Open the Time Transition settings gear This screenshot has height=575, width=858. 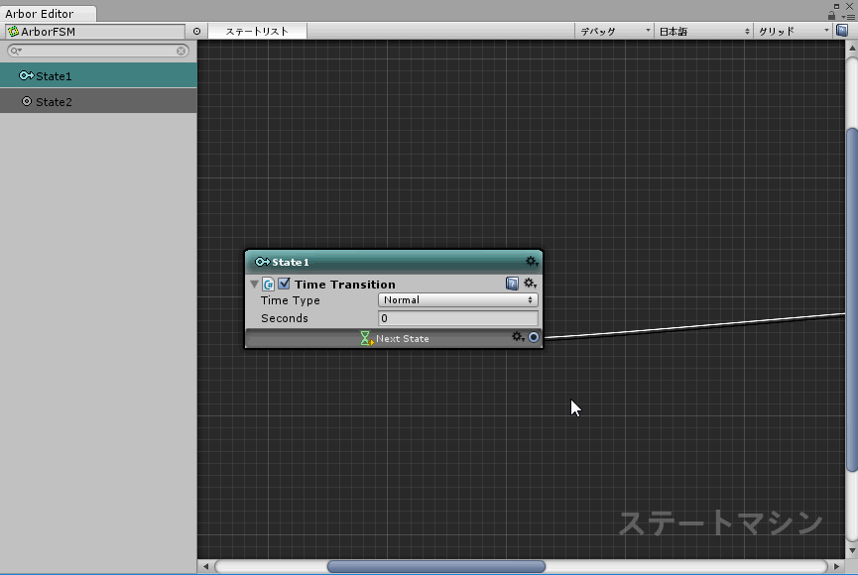pos(531,284)
